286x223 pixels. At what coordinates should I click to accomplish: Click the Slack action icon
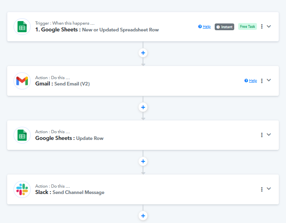pyautogui.click(x=22, y=189)
